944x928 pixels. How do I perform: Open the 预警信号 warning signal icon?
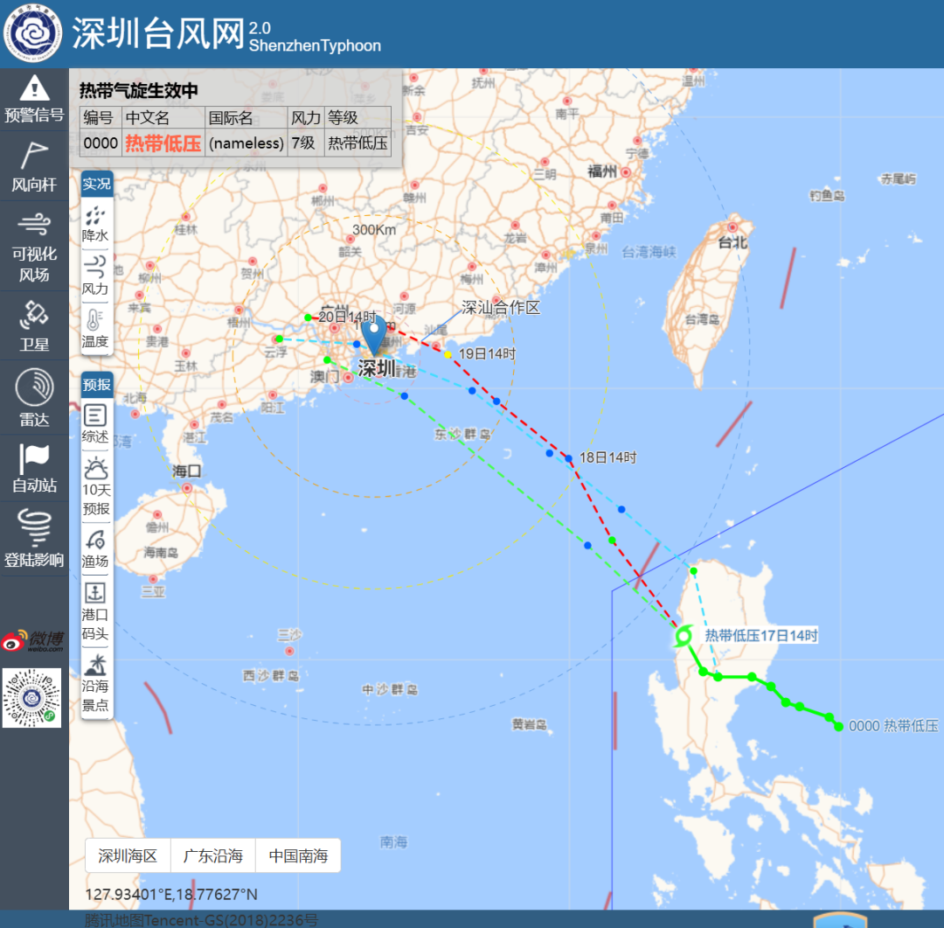tap(34, 99)
